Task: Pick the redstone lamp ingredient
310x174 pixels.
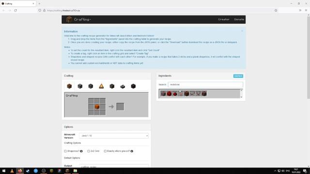Action: 186,94
